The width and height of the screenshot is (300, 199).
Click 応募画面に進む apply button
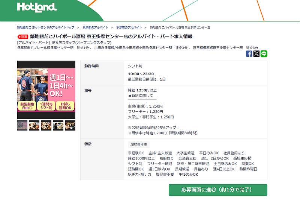coord(218,190)
